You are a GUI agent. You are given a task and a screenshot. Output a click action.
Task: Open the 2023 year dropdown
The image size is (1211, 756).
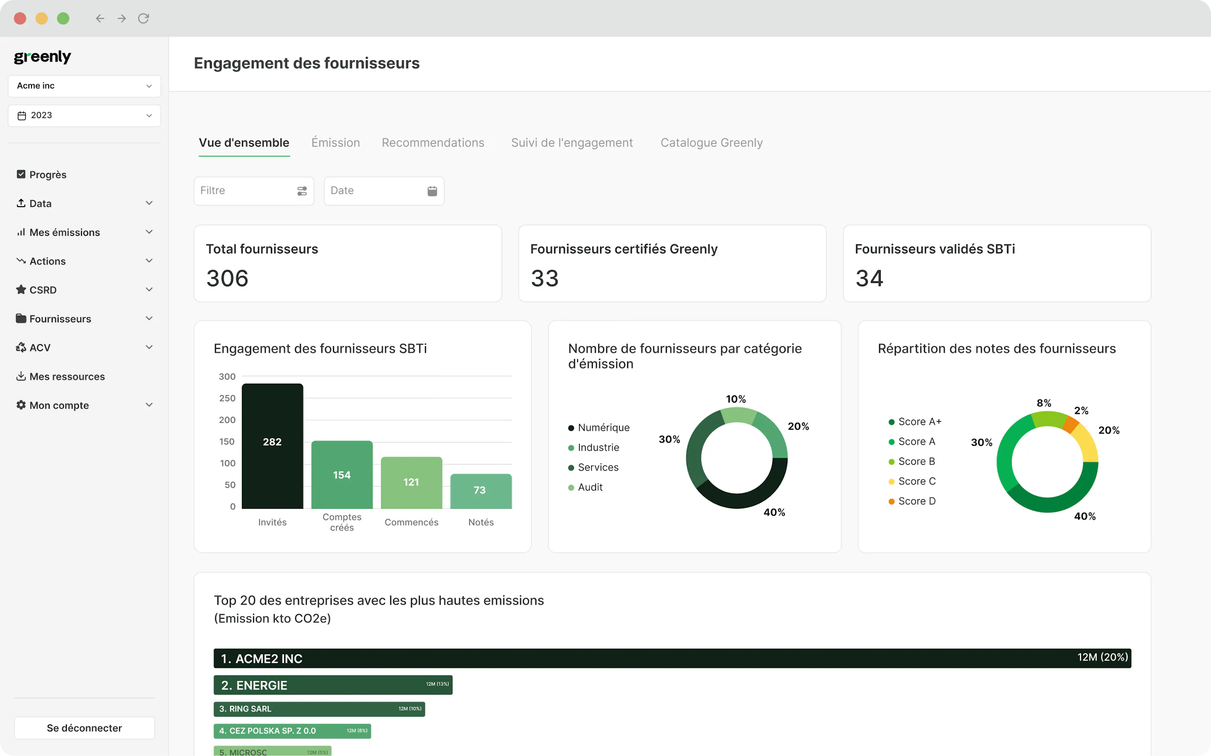(85, 116)
